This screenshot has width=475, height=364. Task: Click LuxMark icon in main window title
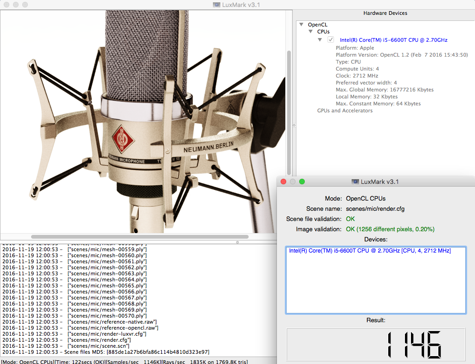pyautogui.click(x=216, y=5)
